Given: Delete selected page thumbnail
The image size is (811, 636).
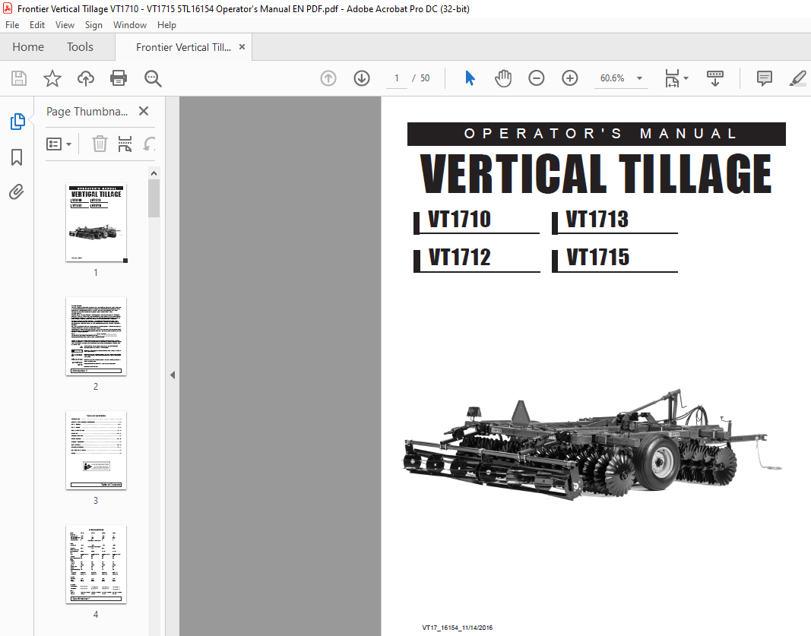Looking at the screenshot, I should (100, 144).
